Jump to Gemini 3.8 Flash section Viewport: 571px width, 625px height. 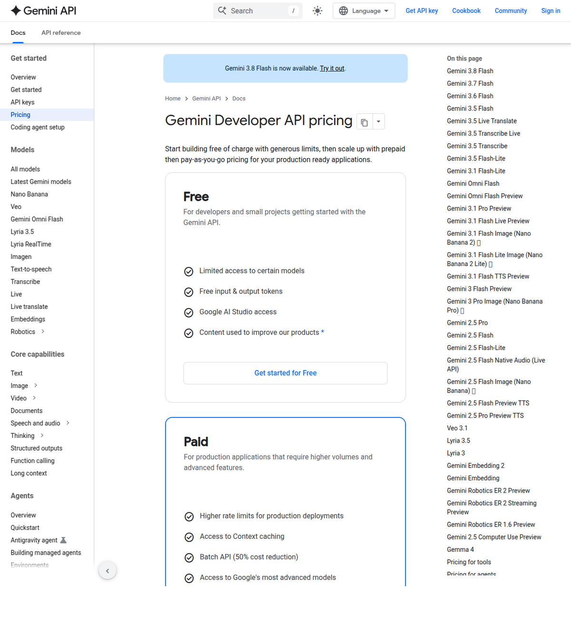470,71
